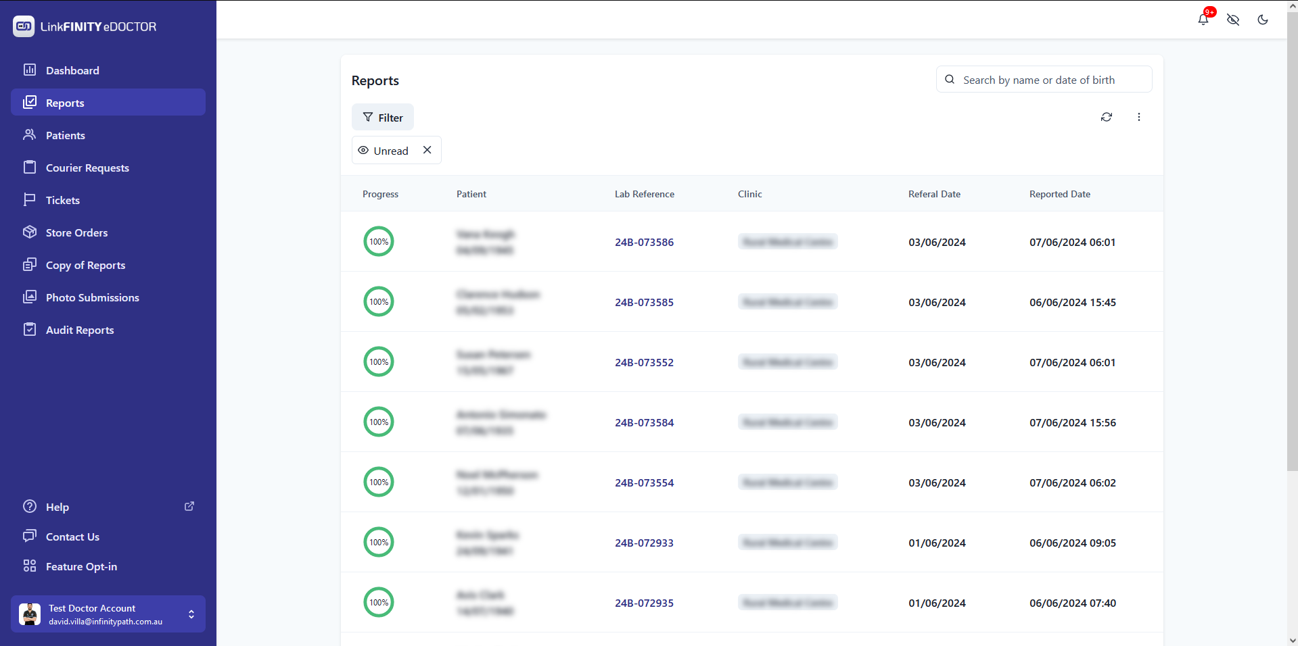Screen dimensions: 1298x646
Task: Open lab reference 24B-073584
Action: [x=644, y=422]
